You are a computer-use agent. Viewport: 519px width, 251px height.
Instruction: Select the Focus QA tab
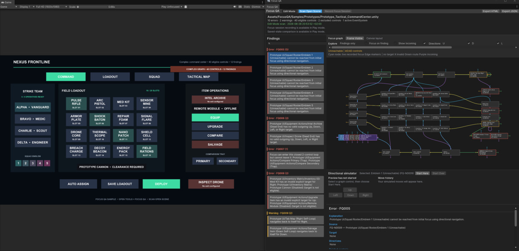point(273,6)
